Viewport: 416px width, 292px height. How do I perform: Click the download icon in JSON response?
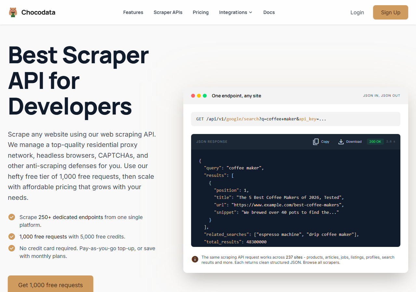click(x=341, y=142)
